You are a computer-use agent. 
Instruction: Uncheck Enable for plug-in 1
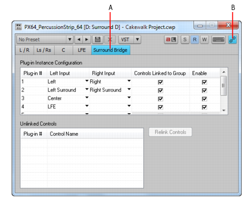click(204, 82)
